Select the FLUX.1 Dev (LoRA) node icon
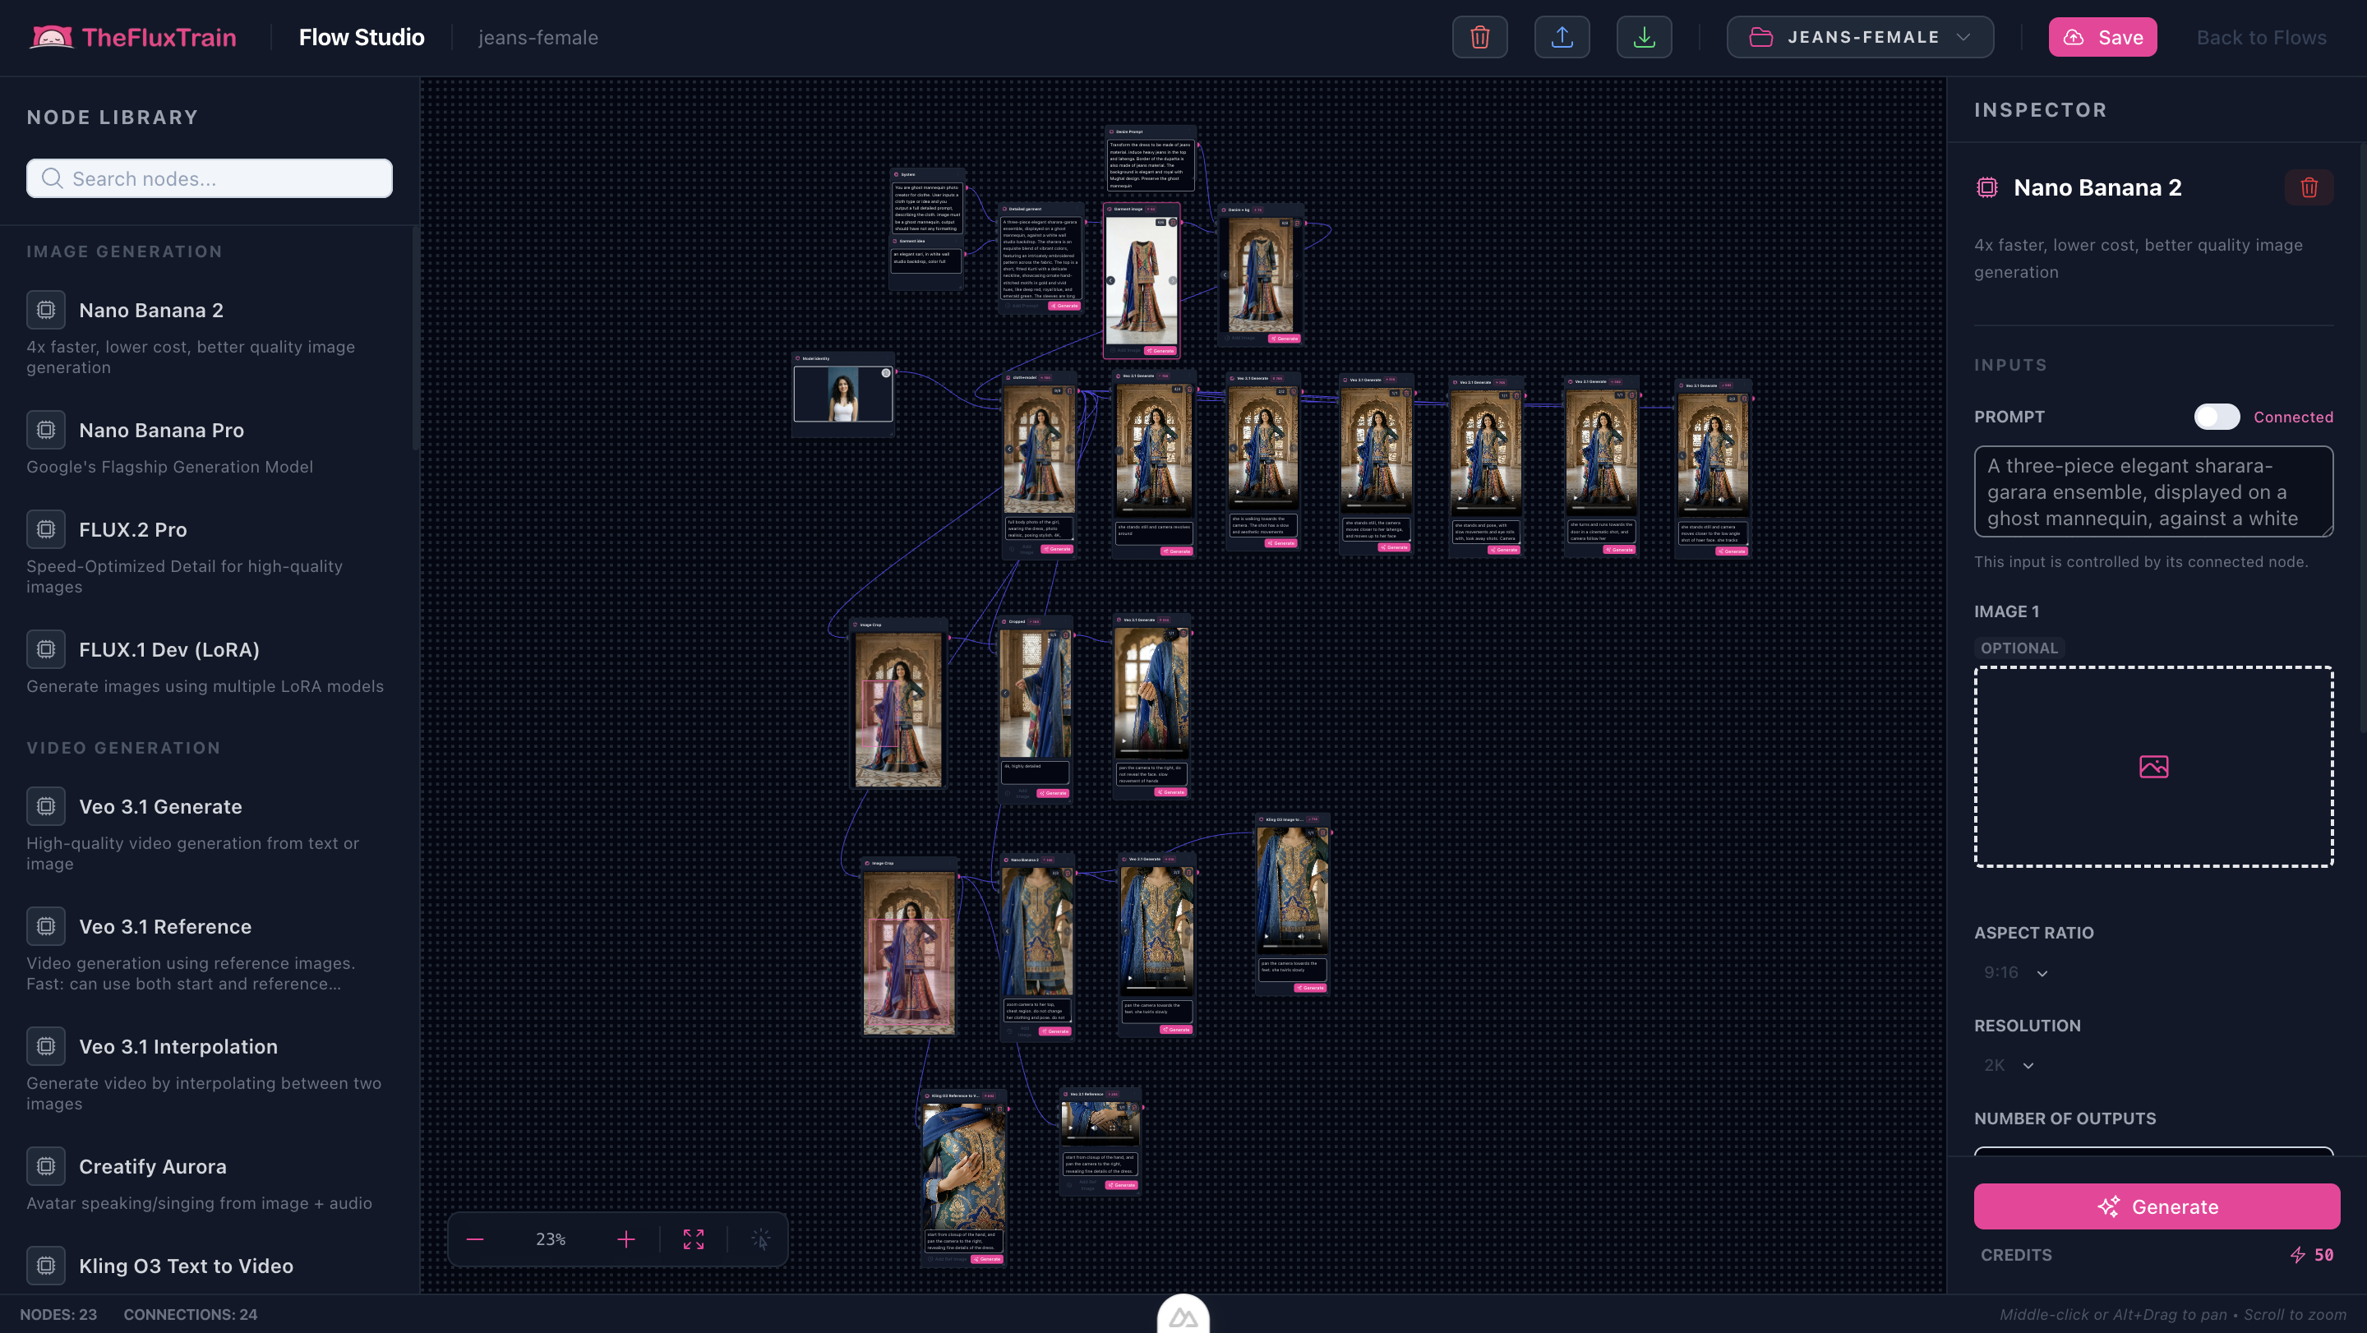The height and width of the screenshot is (1333, 2367). pos(46,649)
